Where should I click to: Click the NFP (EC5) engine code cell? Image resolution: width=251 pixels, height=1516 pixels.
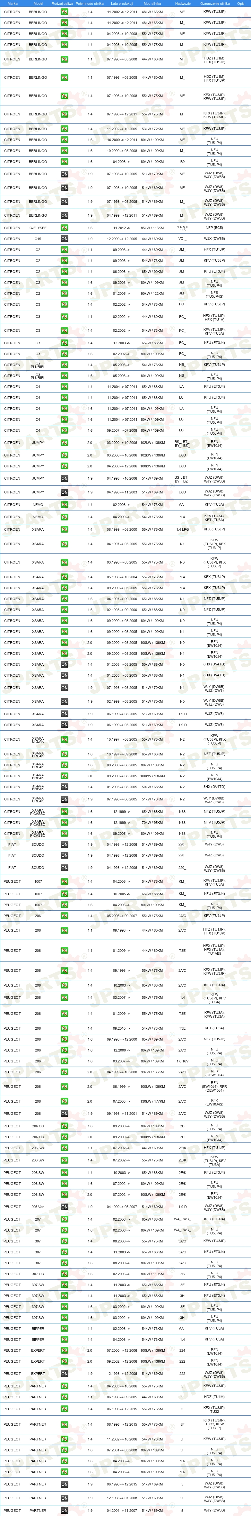(x=214, y=228)
